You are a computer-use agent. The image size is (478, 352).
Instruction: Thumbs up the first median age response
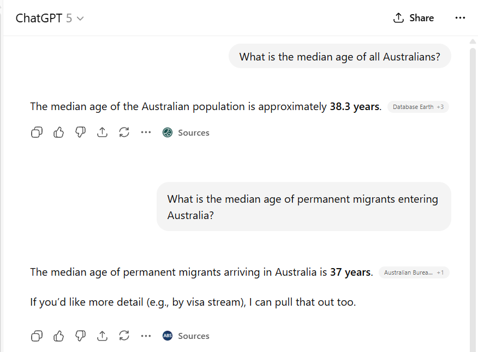click(x=58, y=132)
